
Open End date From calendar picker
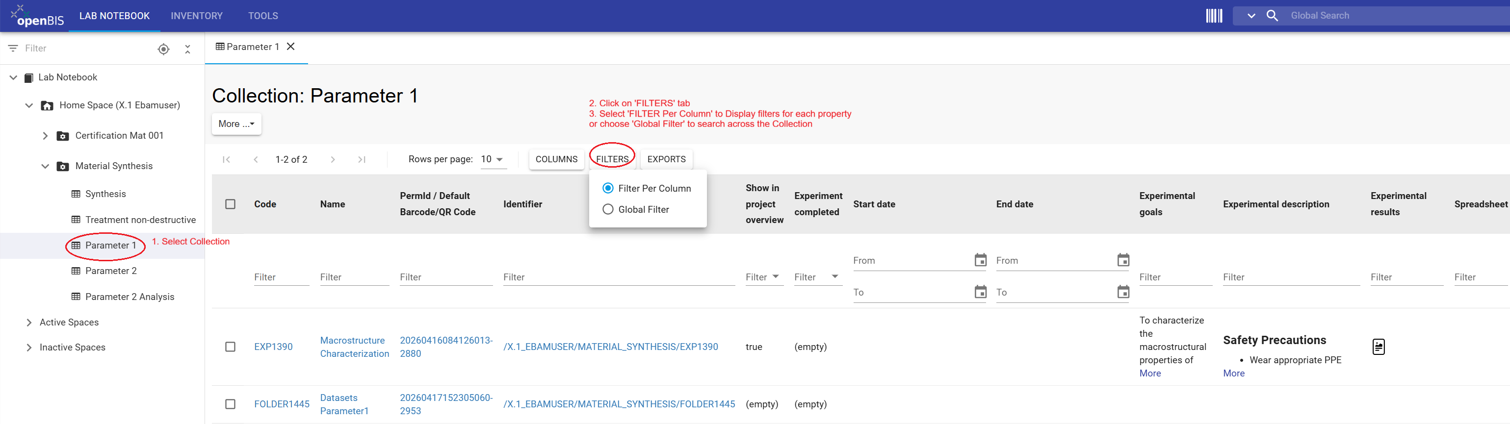pyautogui.click(x=1123, y=260)
